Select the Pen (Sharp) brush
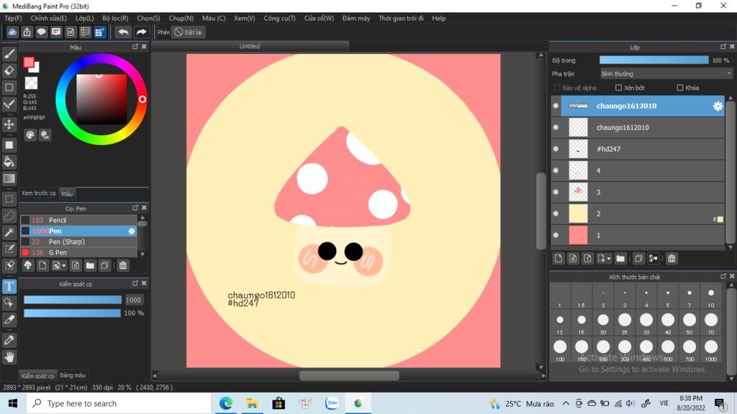Viewport: 737px width, 414px height. point(78,241)
